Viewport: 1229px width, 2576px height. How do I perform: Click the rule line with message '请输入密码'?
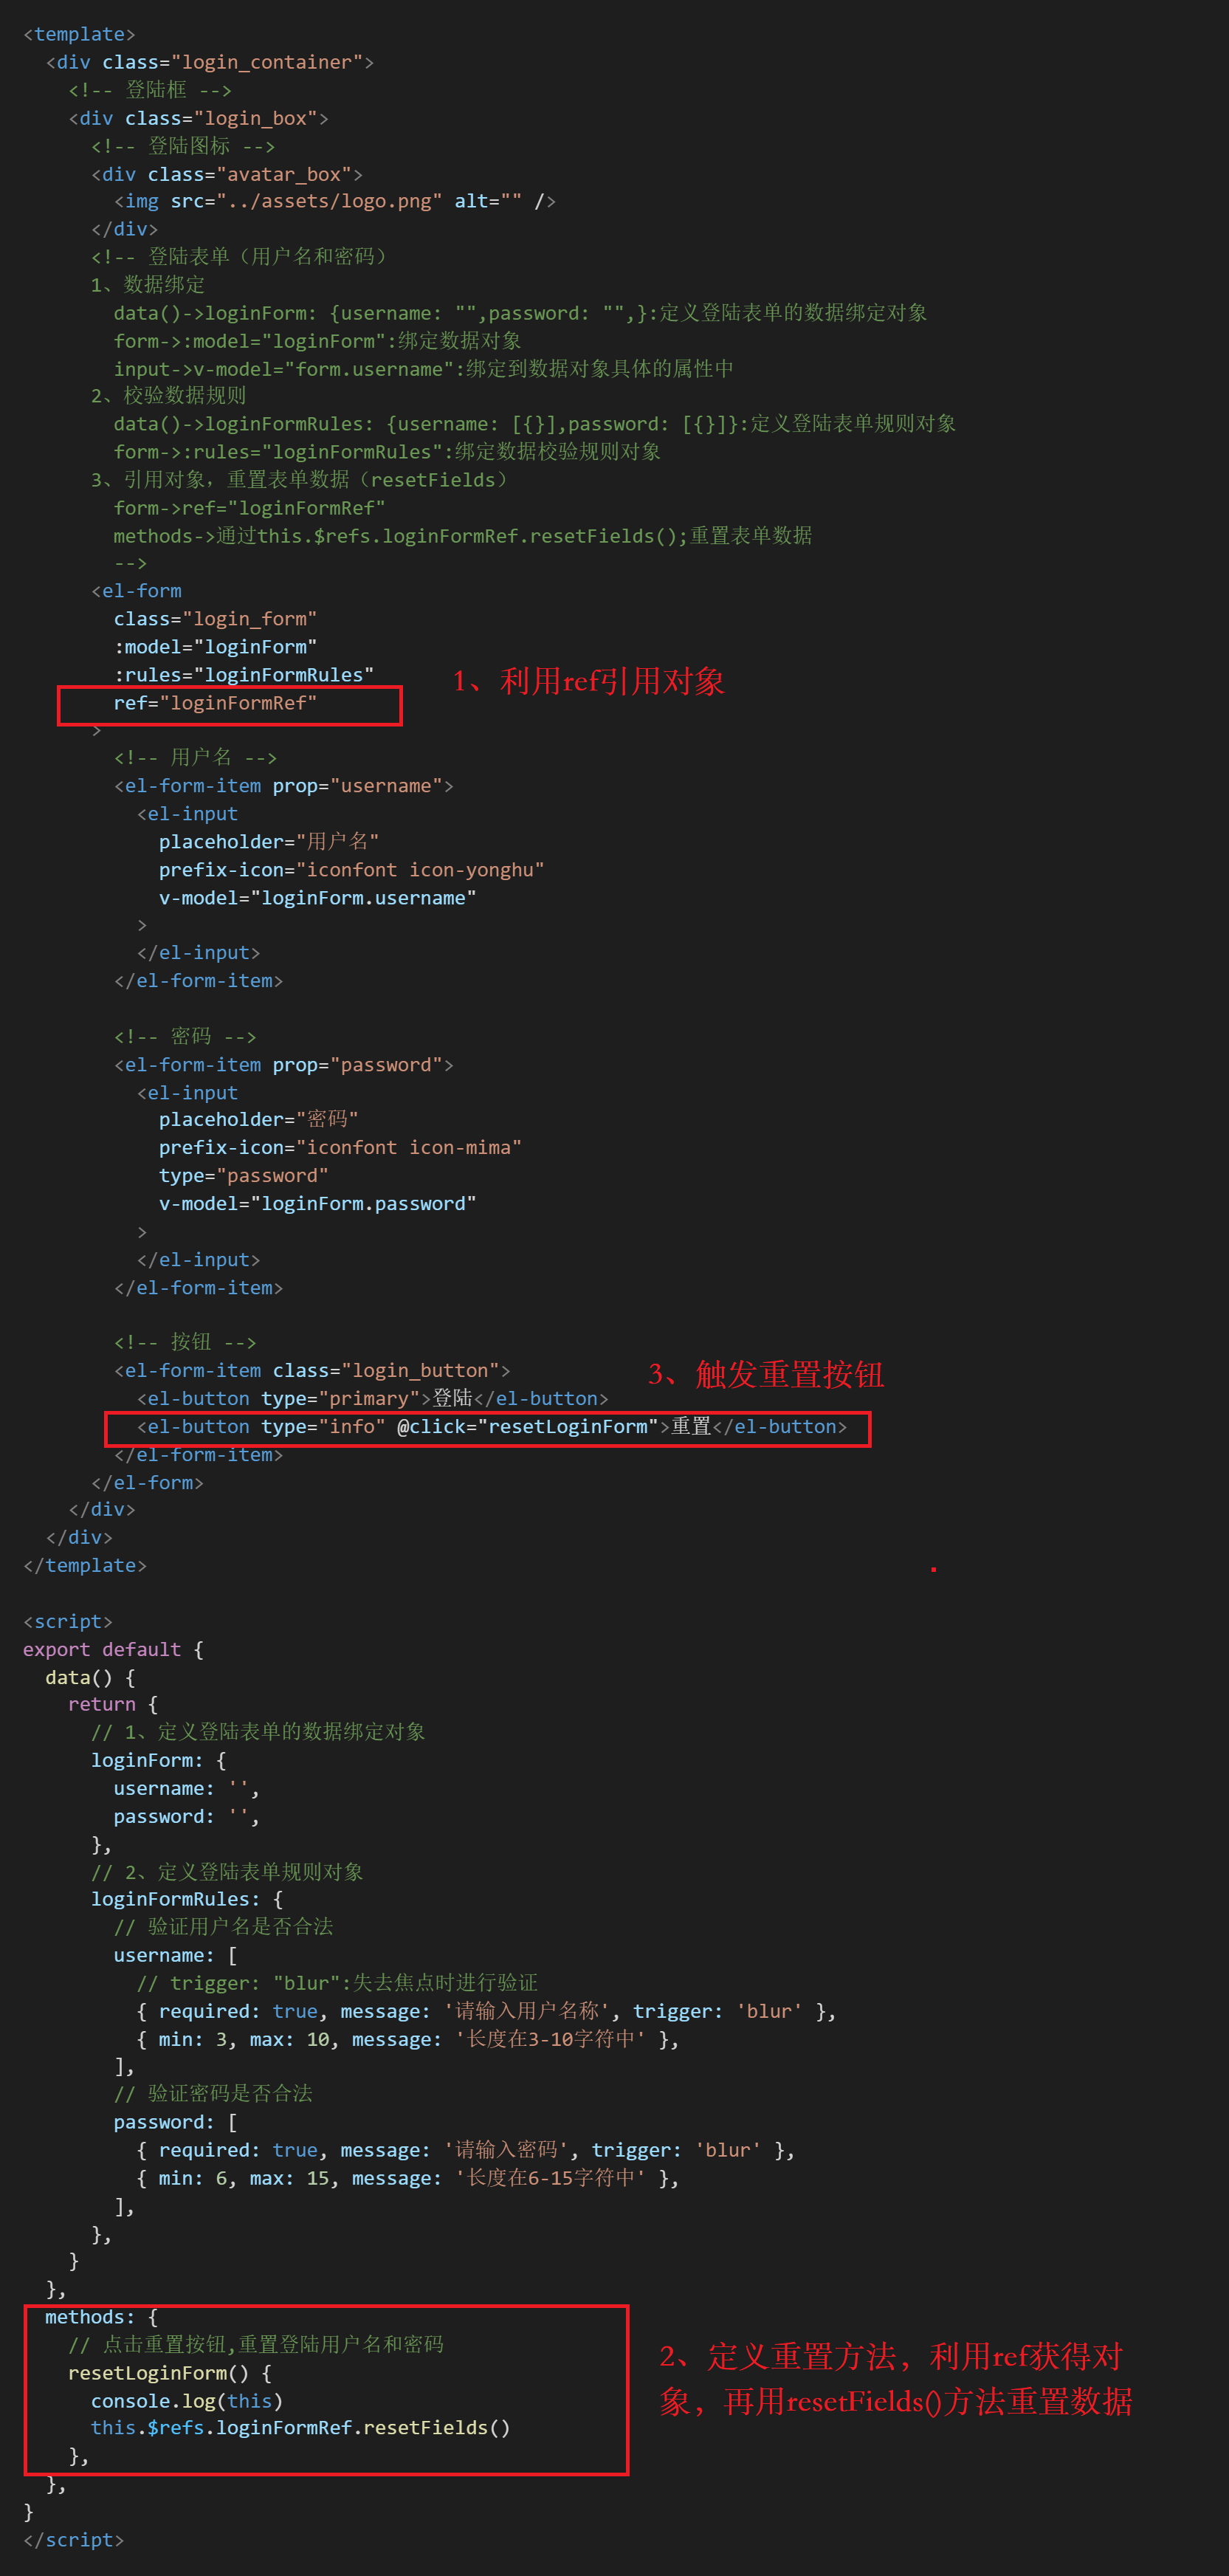click(x=466, y=2151)
